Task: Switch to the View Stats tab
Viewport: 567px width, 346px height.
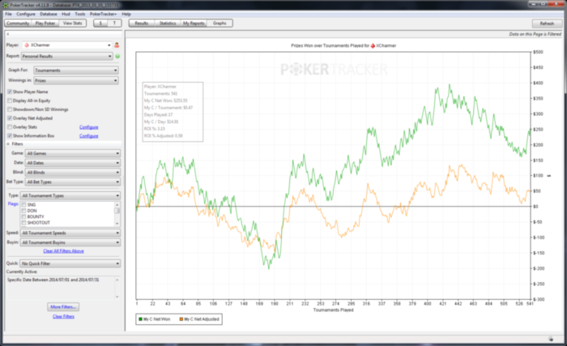Action: [x=72, y=23]
